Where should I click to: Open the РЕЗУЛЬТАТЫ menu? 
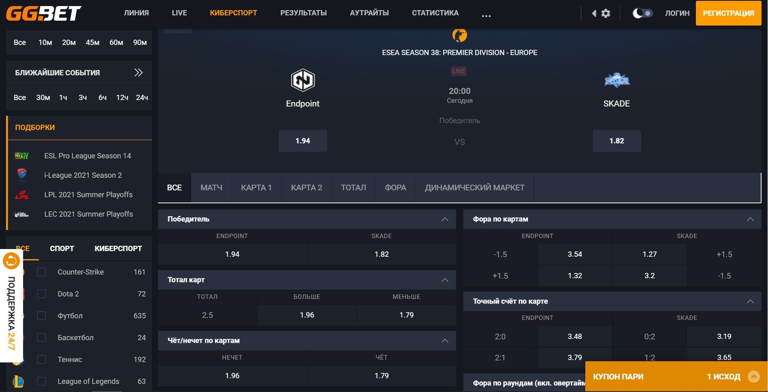(x=303, y=13)
